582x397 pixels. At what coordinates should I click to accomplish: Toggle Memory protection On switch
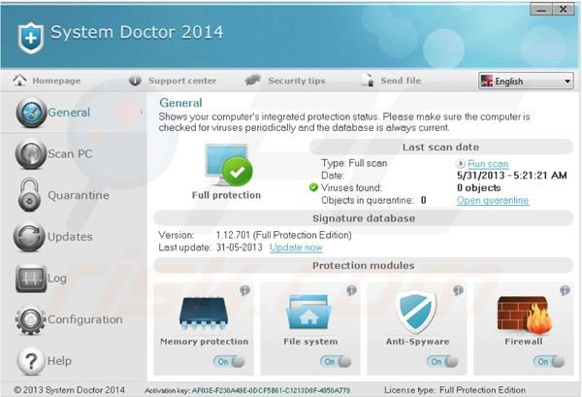(x=229, y=361)
